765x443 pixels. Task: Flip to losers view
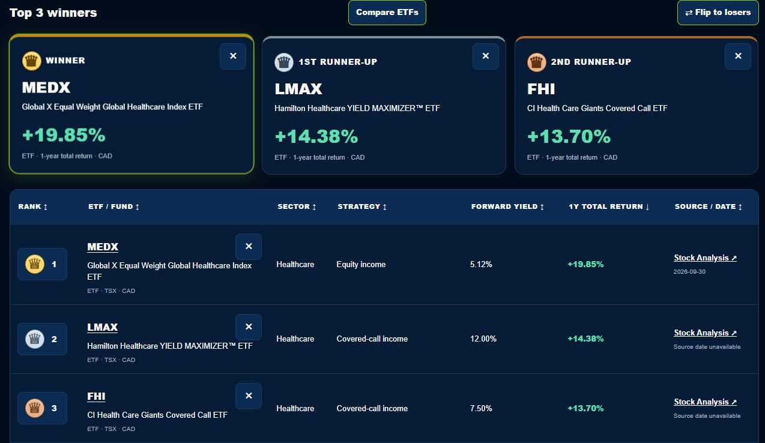pos(718,13)
